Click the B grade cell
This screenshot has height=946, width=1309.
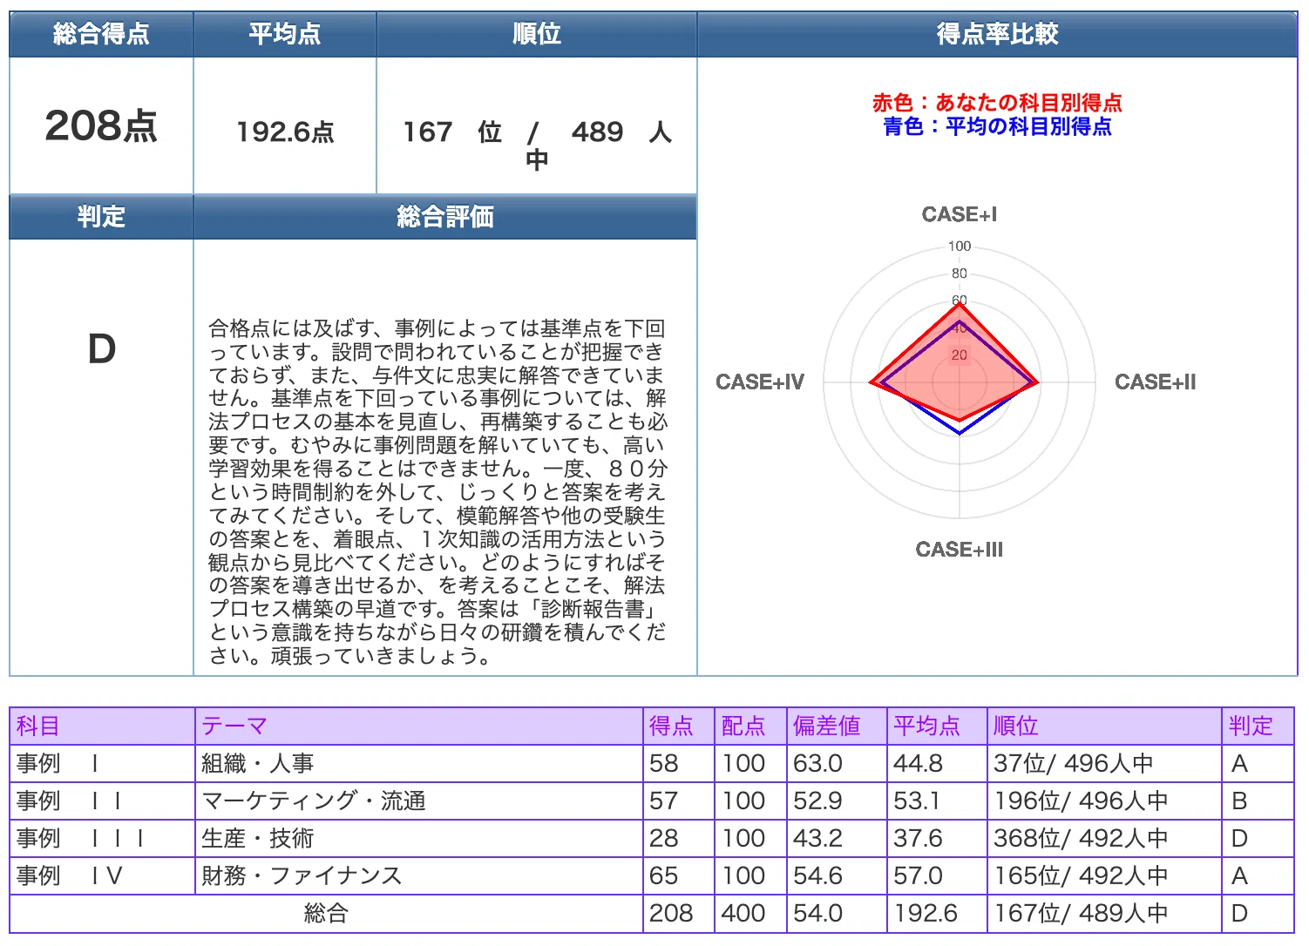[1258, 801]
